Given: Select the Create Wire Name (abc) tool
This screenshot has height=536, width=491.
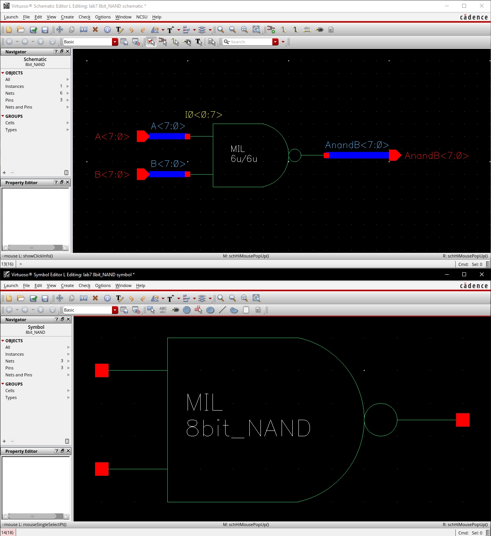Looking at the screenshot, I should pyautogui.click(x=307, y=30).
